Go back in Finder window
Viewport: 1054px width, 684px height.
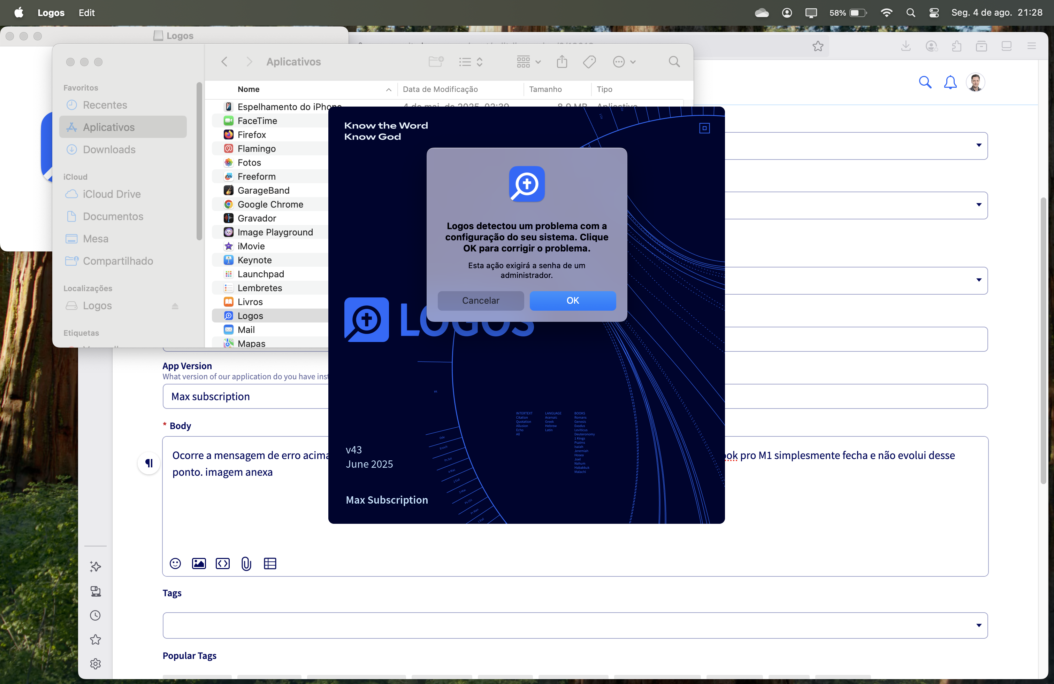(224, 62)
